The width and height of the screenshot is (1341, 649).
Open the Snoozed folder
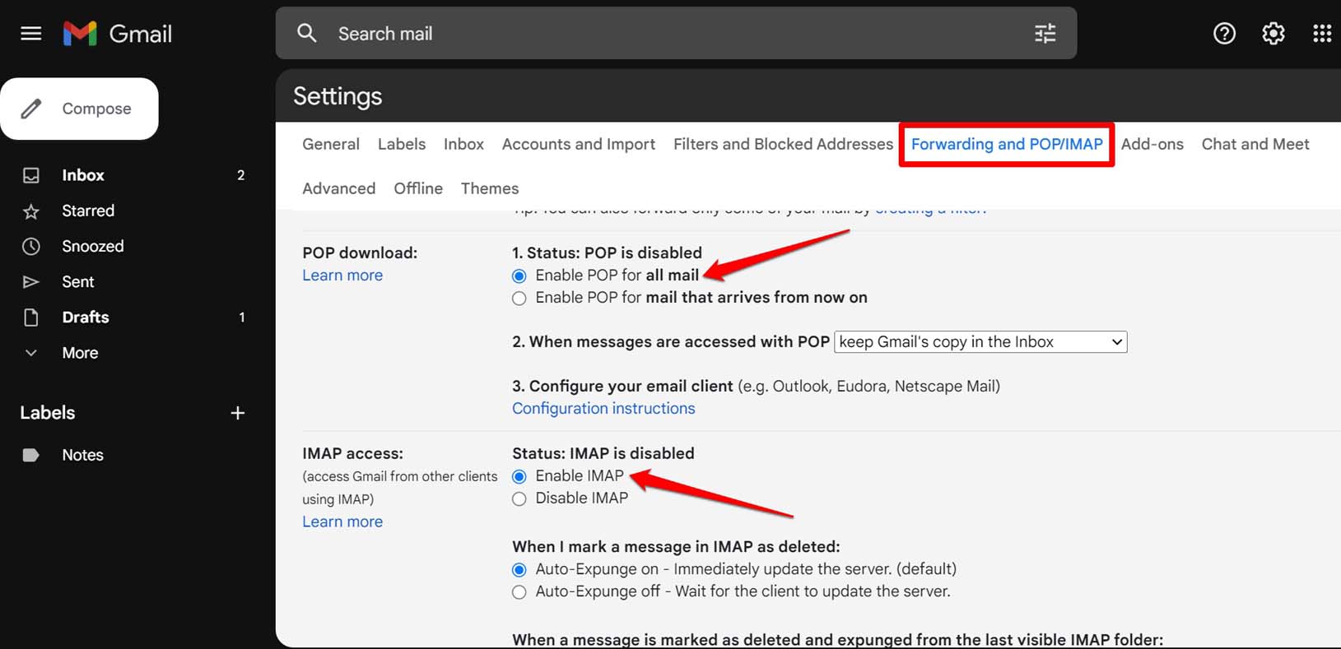coord(93,246)
